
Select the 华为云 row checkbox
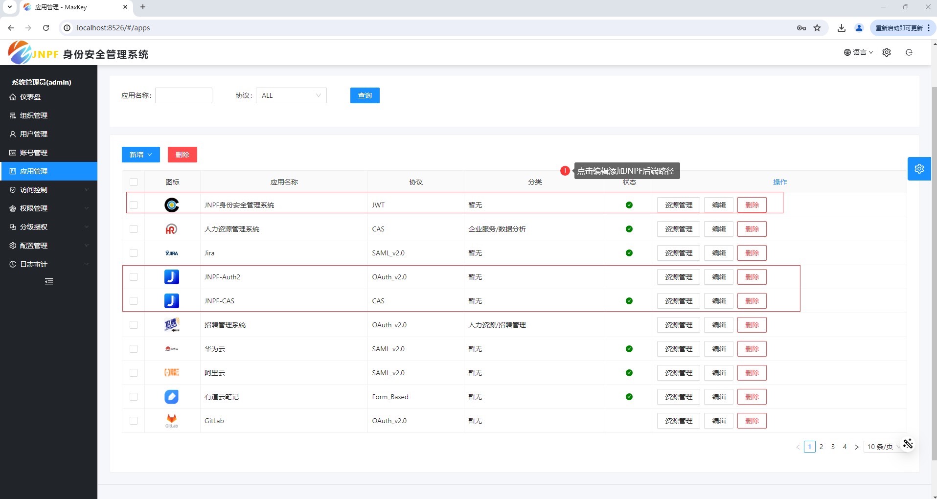coord(134,349)
